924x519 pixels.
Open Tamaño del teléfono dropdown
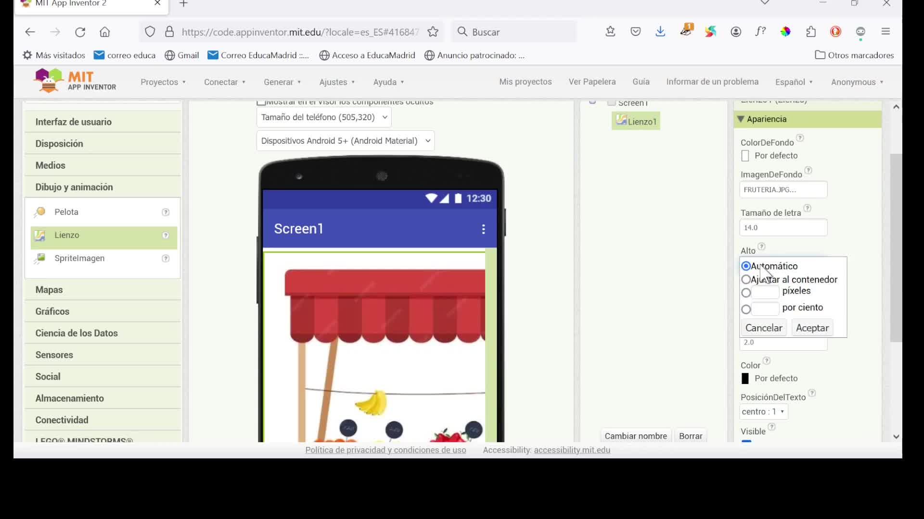(324, 117)
